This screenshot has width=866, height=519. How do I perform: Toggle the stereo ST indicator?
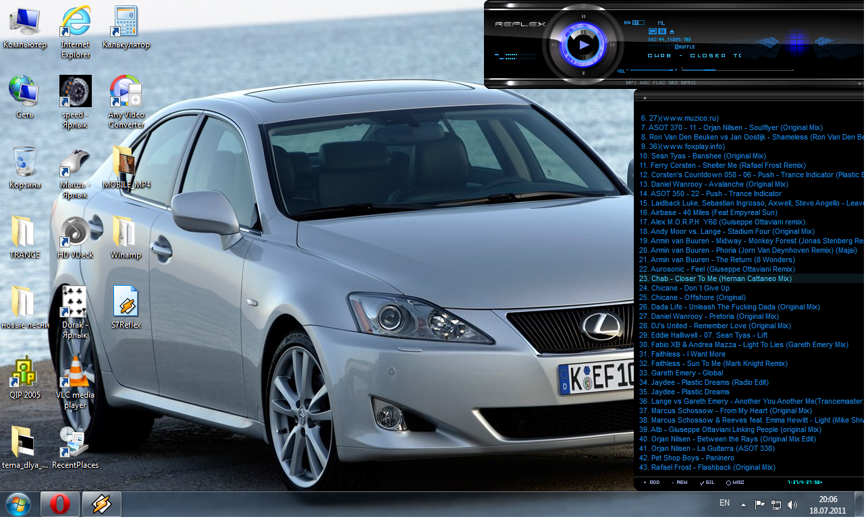click(x=635, y=23)
